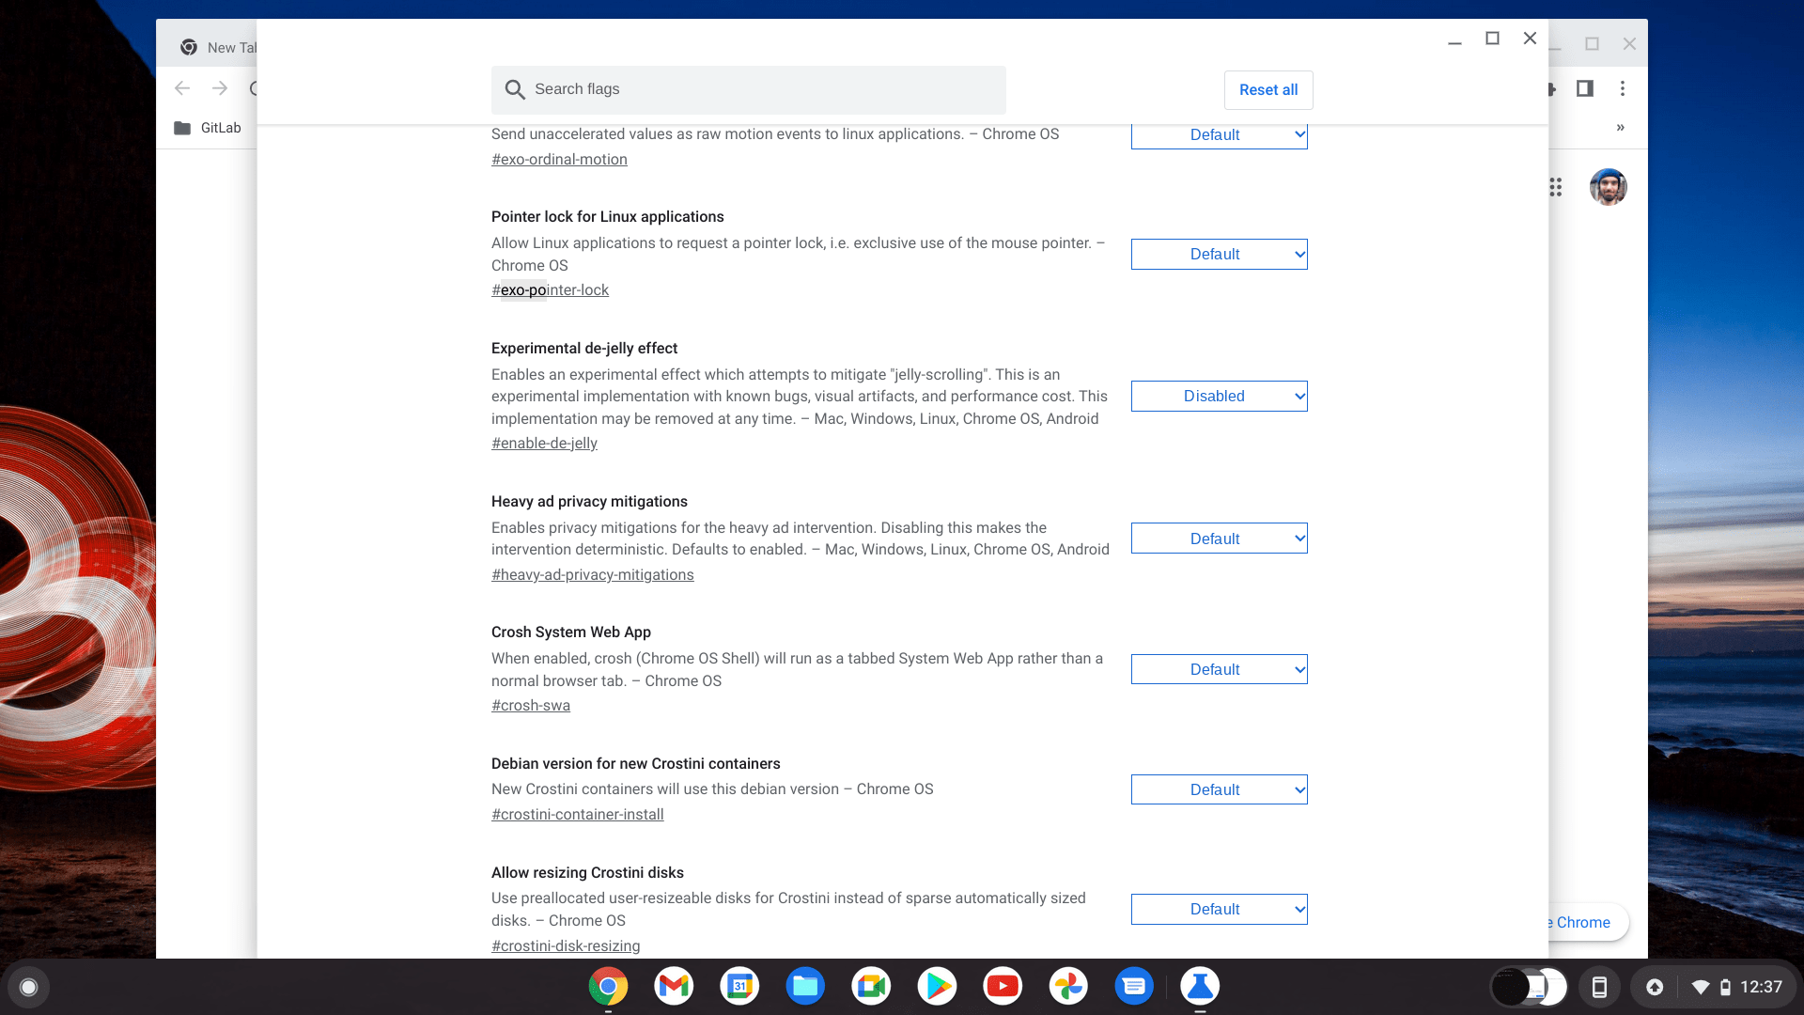Open Crosh System Web App dropdown
This screenshot has width=1804, height=1015.
(1219, 669)
